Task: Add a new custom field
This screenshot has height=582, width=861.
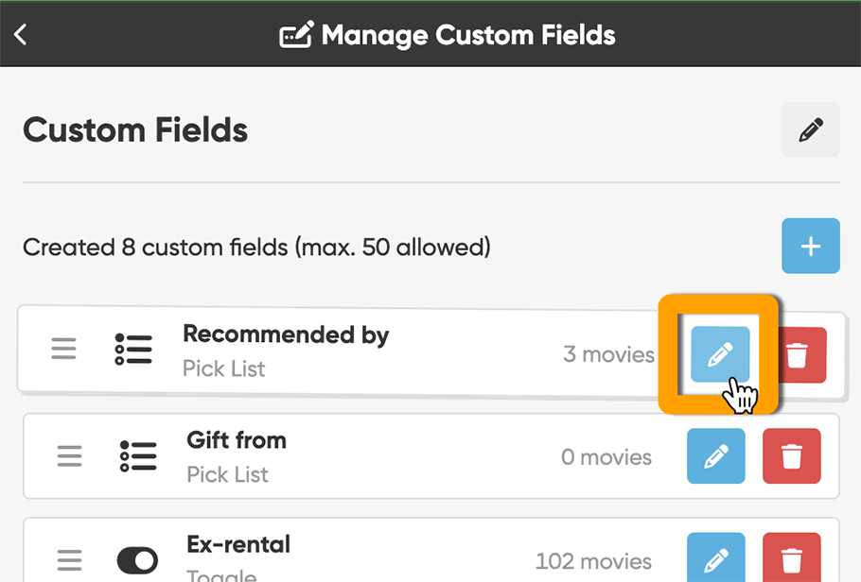Action: click(x=810, y=247)
